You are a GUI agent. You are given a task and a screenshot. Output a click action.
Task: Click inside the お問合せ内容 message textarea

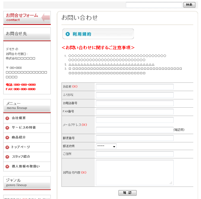pyautogui.click(x=134, y=173)
